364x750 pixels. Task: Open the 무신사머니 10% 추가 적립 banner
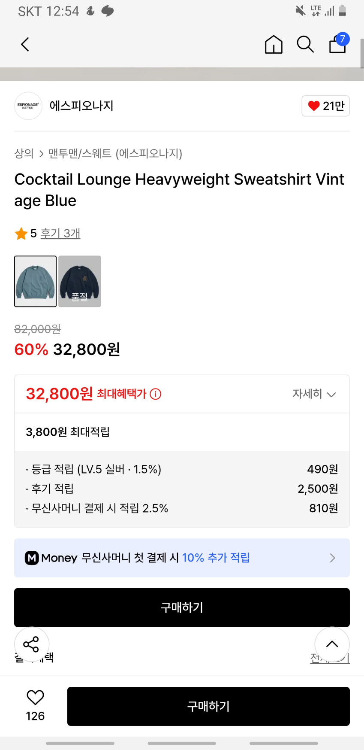click(x=182, y=558)
